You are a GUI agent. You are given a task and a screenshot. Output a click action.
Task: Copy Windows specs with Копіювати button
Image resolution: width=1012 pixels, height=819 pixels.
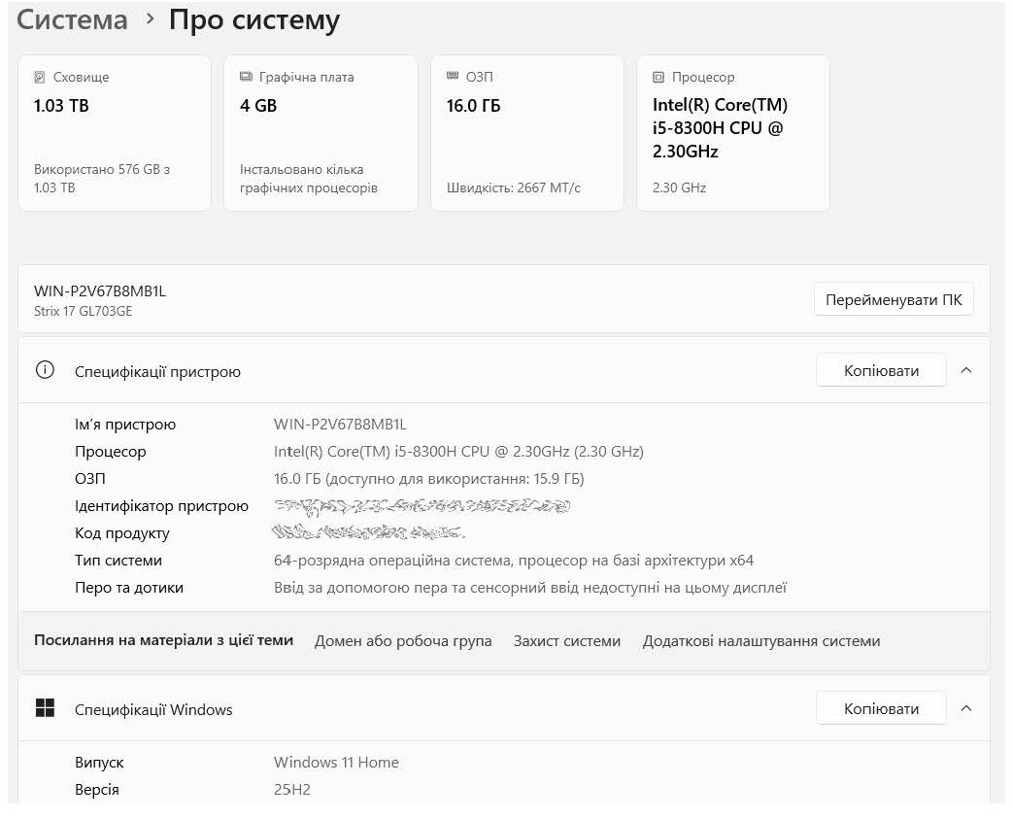pos(880,708)
